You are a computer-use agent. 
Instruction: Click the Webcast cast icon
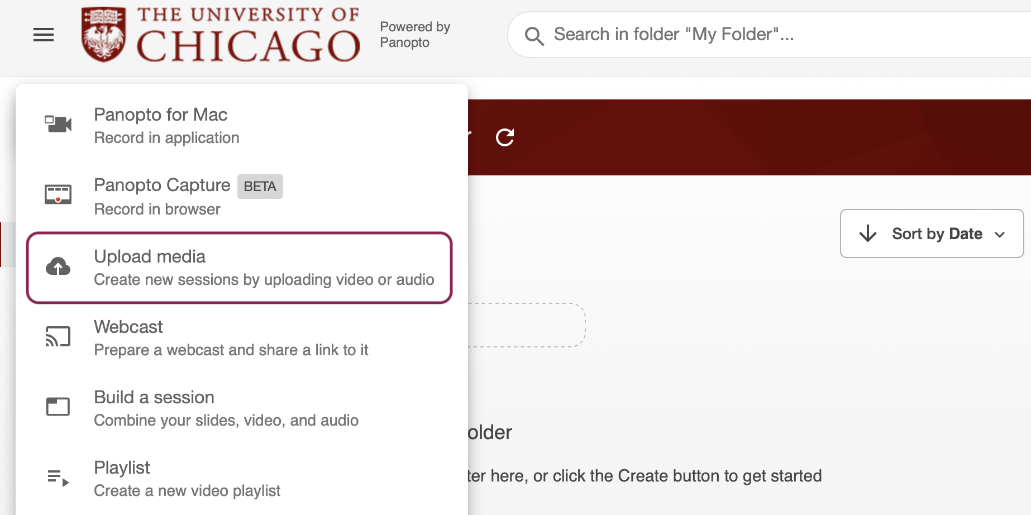58,337
